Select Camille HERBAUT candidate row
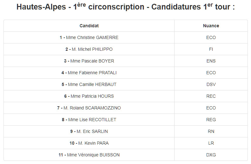 click(x=92, y=84)
